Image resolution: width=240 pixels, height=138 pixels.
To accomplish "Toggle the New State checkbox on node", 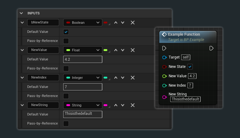I will [x=190, y=67].
